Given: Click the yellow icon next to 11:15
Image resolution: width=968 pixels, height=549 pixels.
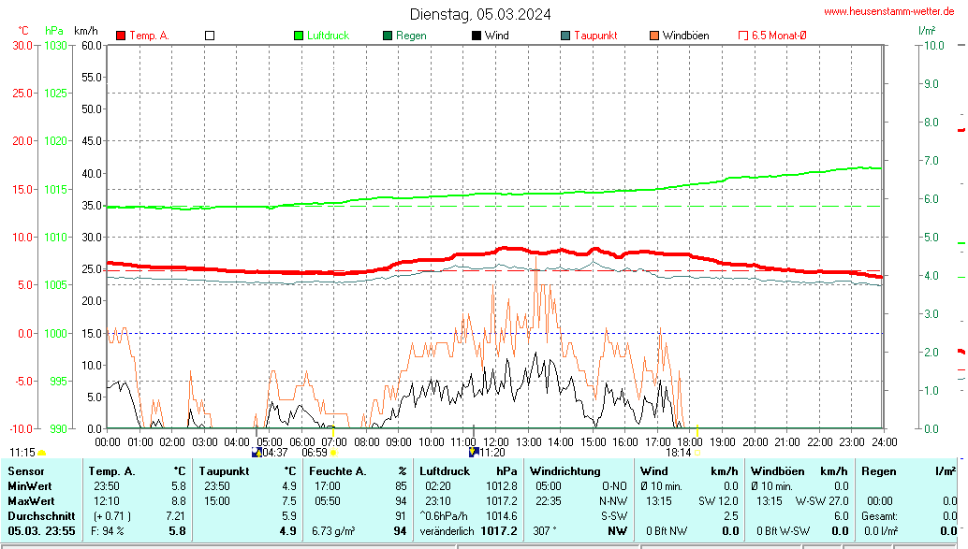Looking at the screenshot, I should pyautogui.click(x=41, y=453).
